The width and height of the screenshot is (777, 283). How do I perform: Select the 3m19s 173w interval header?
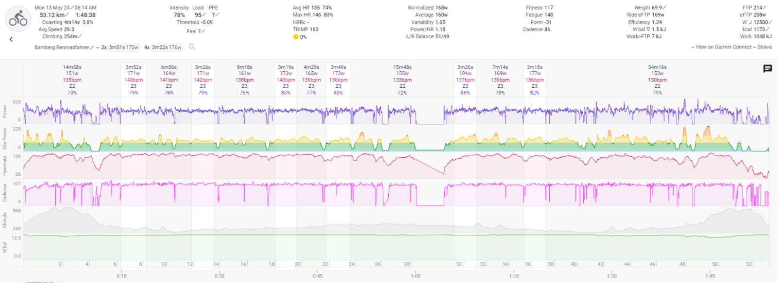[286, 80]
